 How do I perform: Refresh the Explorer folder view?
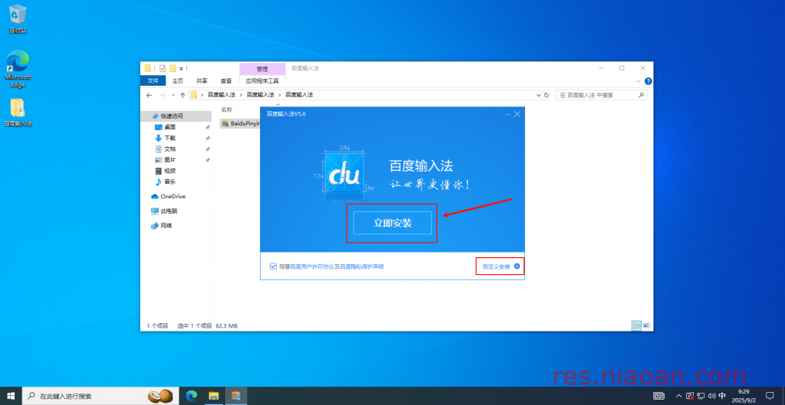(x=546, y=95)
